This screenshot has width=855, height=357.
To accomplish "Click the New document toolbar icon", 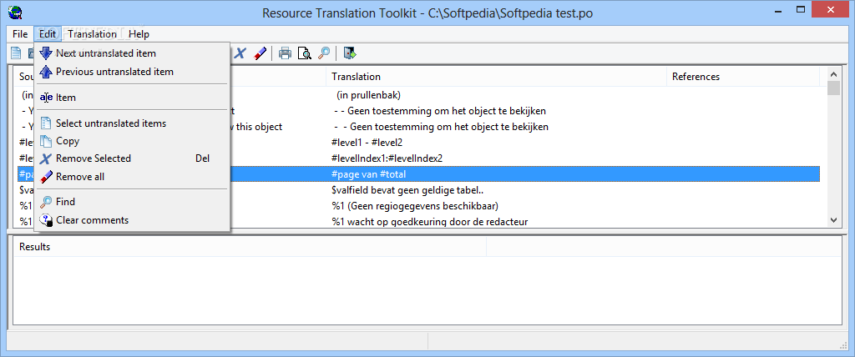I will click(17, 53).
